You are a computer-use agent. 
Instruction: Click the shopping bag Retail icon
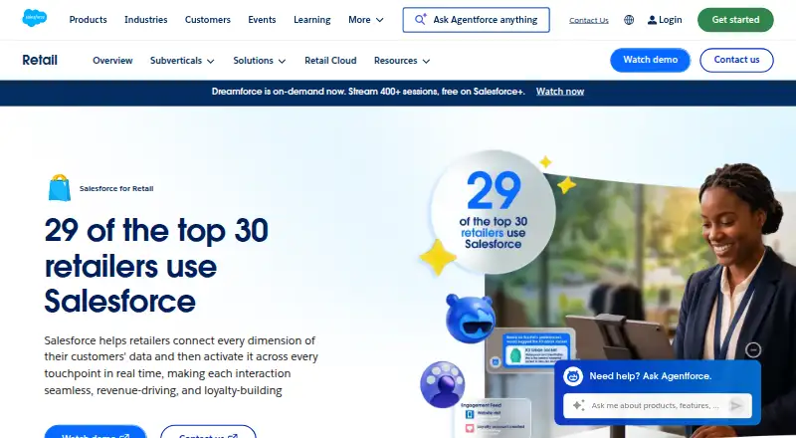point(60,187)
